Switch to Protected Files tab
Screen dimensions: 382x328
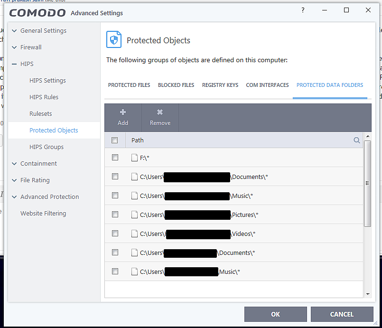pos(129,85)
